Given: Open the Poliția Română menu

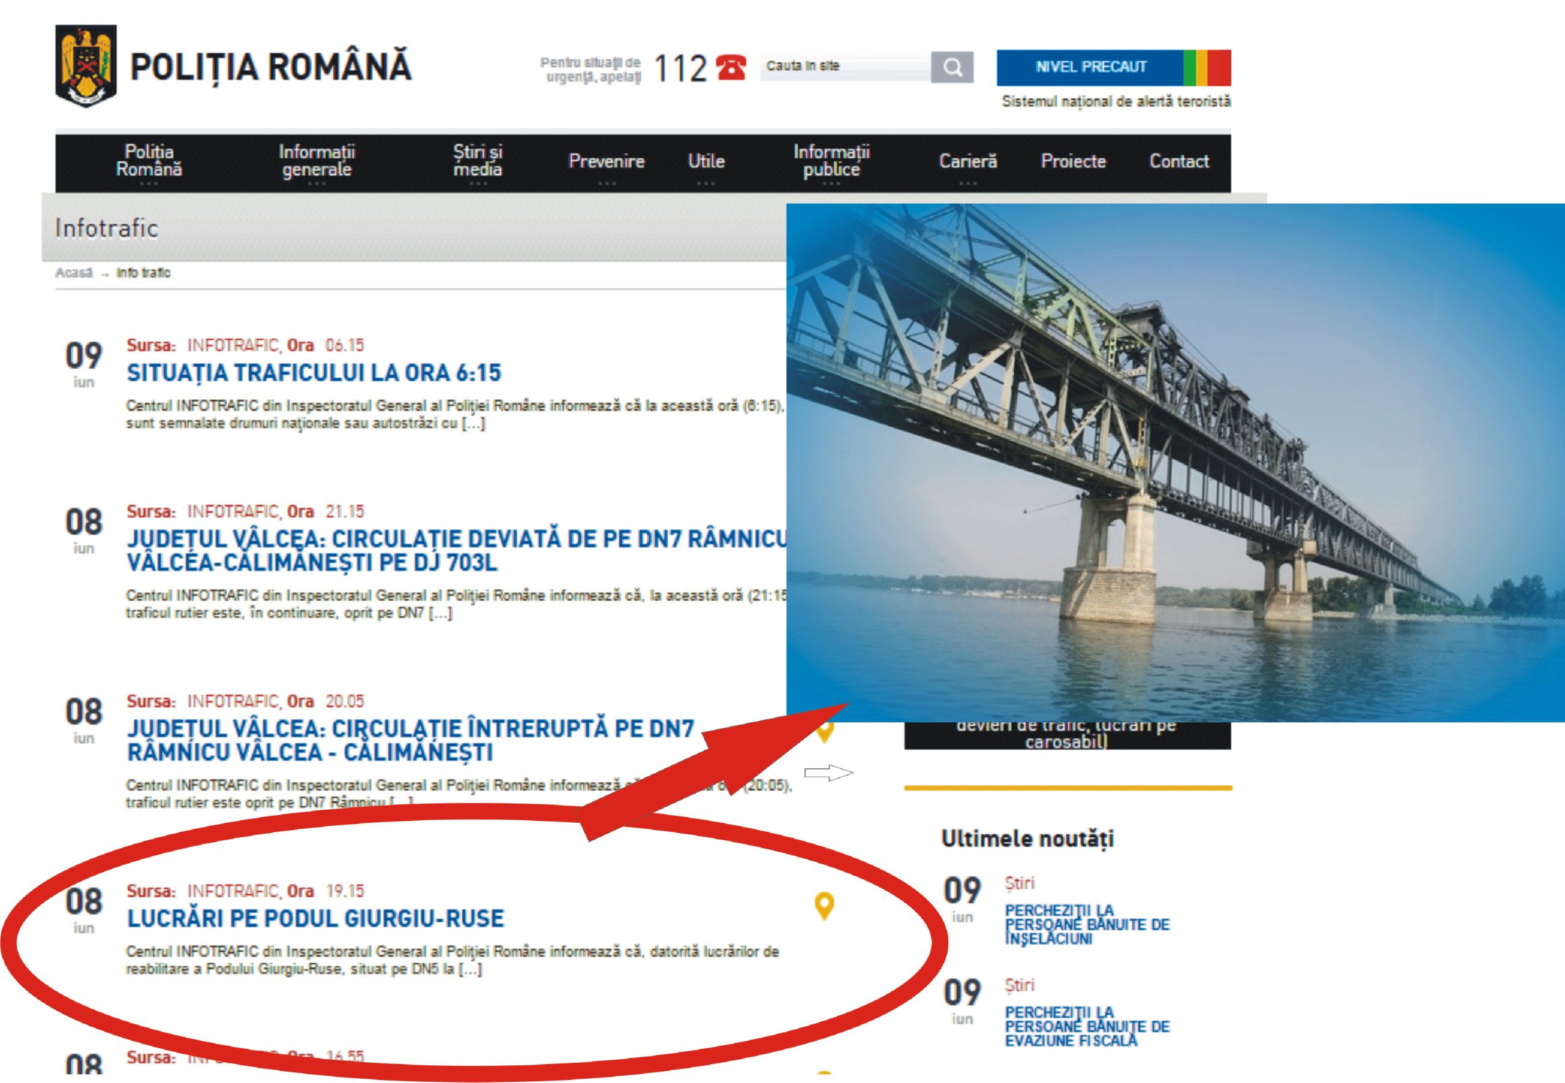Looking at the screenshot, I should (x=149, y=161).
